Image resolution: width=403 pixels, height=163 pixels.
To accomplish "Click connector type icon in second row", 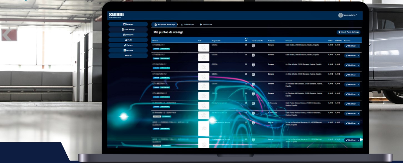I will click(253, 55).
